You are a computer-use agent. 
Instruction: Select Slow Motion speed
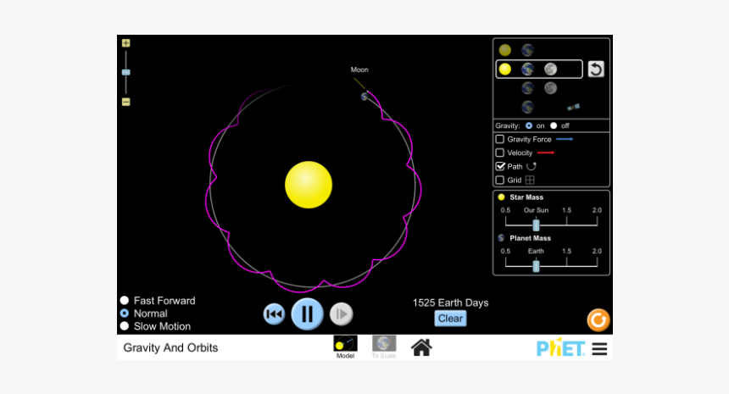[x=124, y=326]
